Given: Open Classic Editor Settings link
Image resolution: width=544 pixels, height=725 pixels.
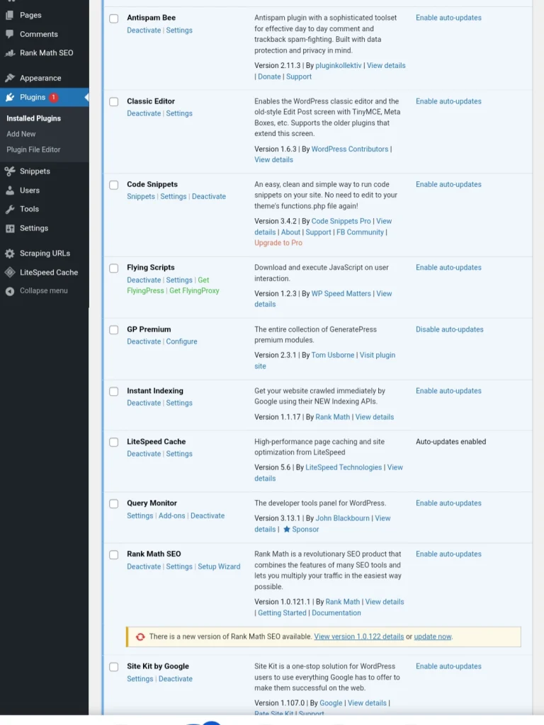Looking at the screenshot, I should [x=179, y=113].
